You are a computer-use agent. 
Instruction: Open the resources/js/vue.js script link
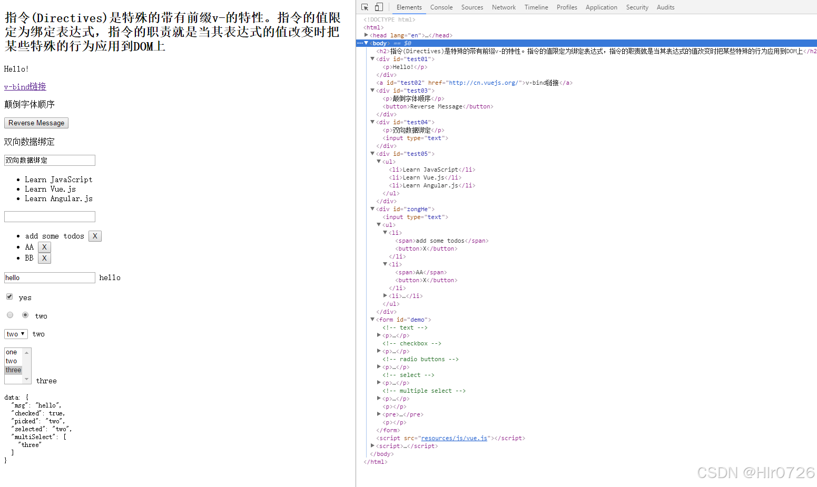pyautogui.click(x=454, y=438)
